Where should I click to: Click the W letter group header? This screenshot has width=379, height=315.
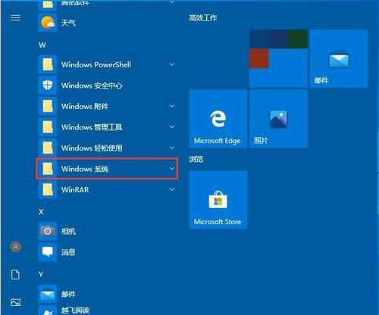[x=42, y=45]
